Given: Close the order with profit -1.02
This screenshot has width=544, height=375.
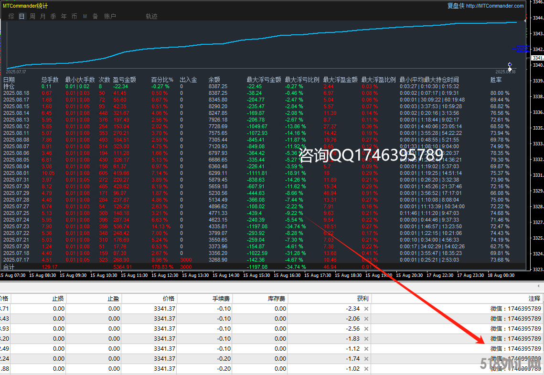Looking at the screenshot, I should [x=366, y=368].
